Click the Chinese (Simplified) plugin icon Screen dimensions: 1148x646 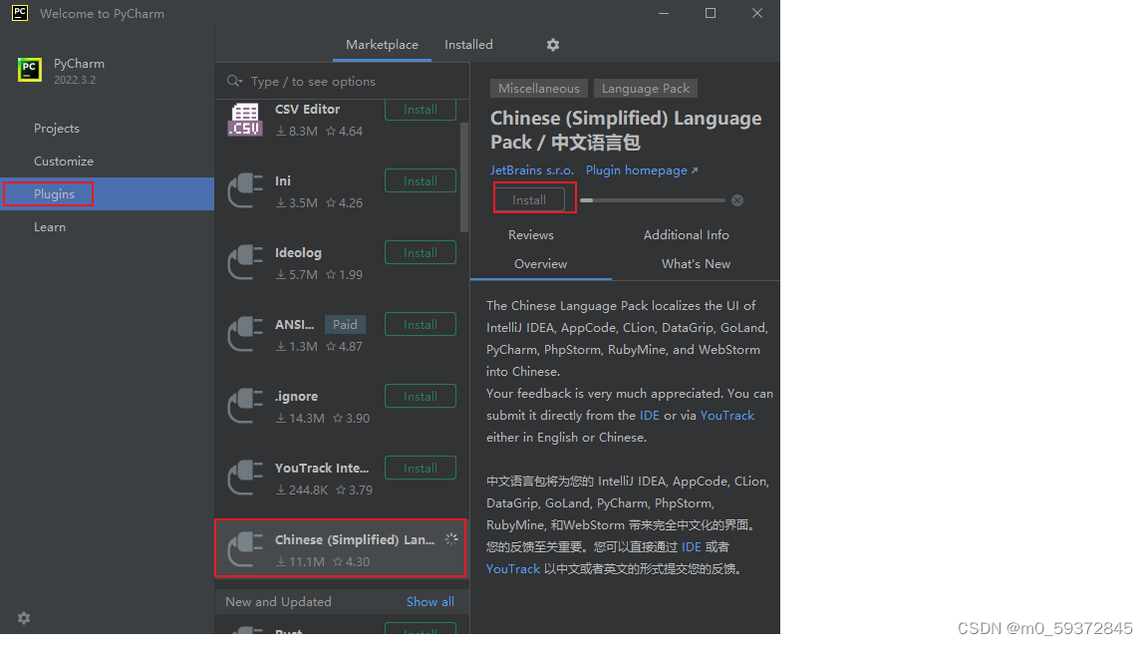pos(245,550)
